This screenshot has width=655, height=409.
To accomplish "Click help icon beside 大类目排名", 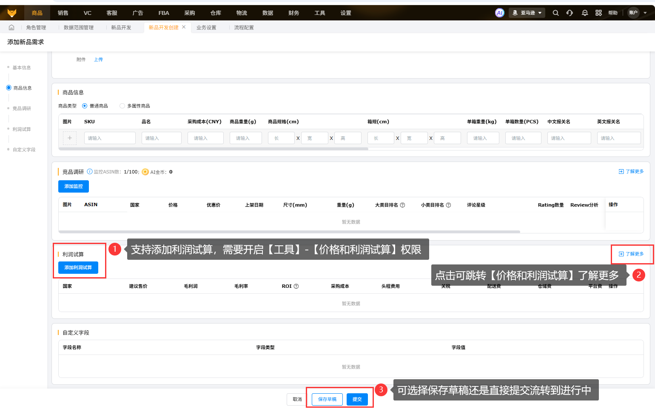I will point(402,205).
